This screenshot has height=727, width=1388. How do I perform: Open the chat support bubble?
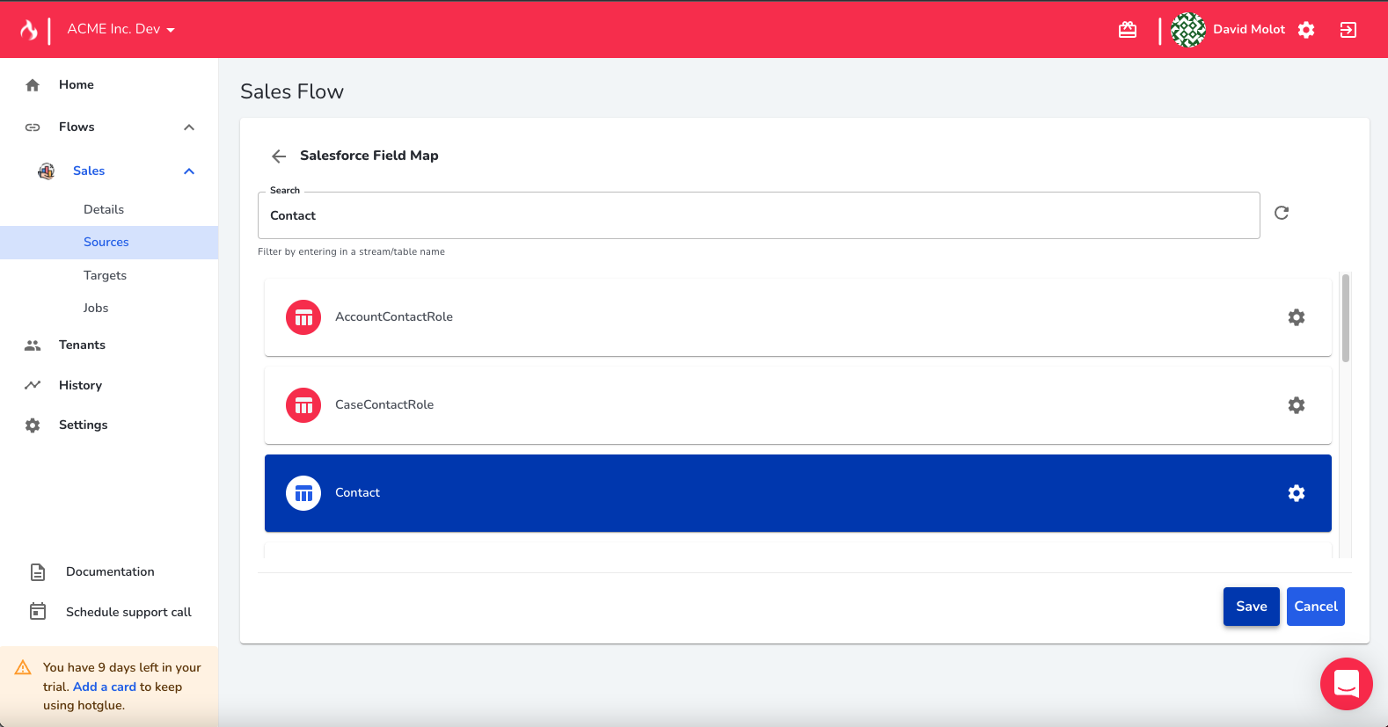(1346, 684)
